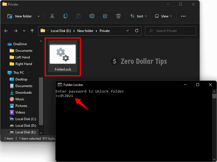
Task: Open the three-dots See more menu
Action: [183, 16]
